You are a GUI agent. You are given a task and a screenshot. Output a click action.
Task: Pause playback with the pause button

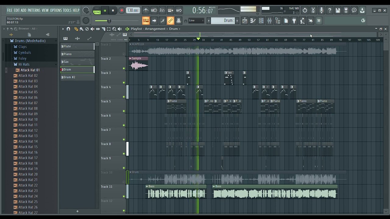coord(105,11)
